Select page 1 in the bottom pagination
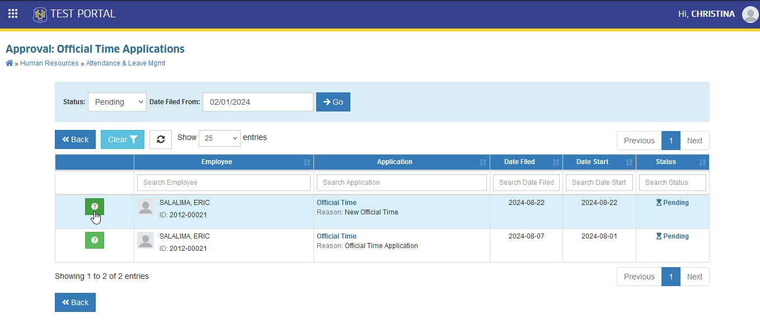Image resolution: width=760 pixels, height=336 pixels. (671, 277)
